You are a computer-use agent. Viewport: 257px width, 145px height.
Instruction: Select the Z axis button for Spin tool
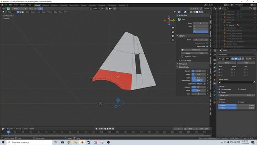coord(200,31)
